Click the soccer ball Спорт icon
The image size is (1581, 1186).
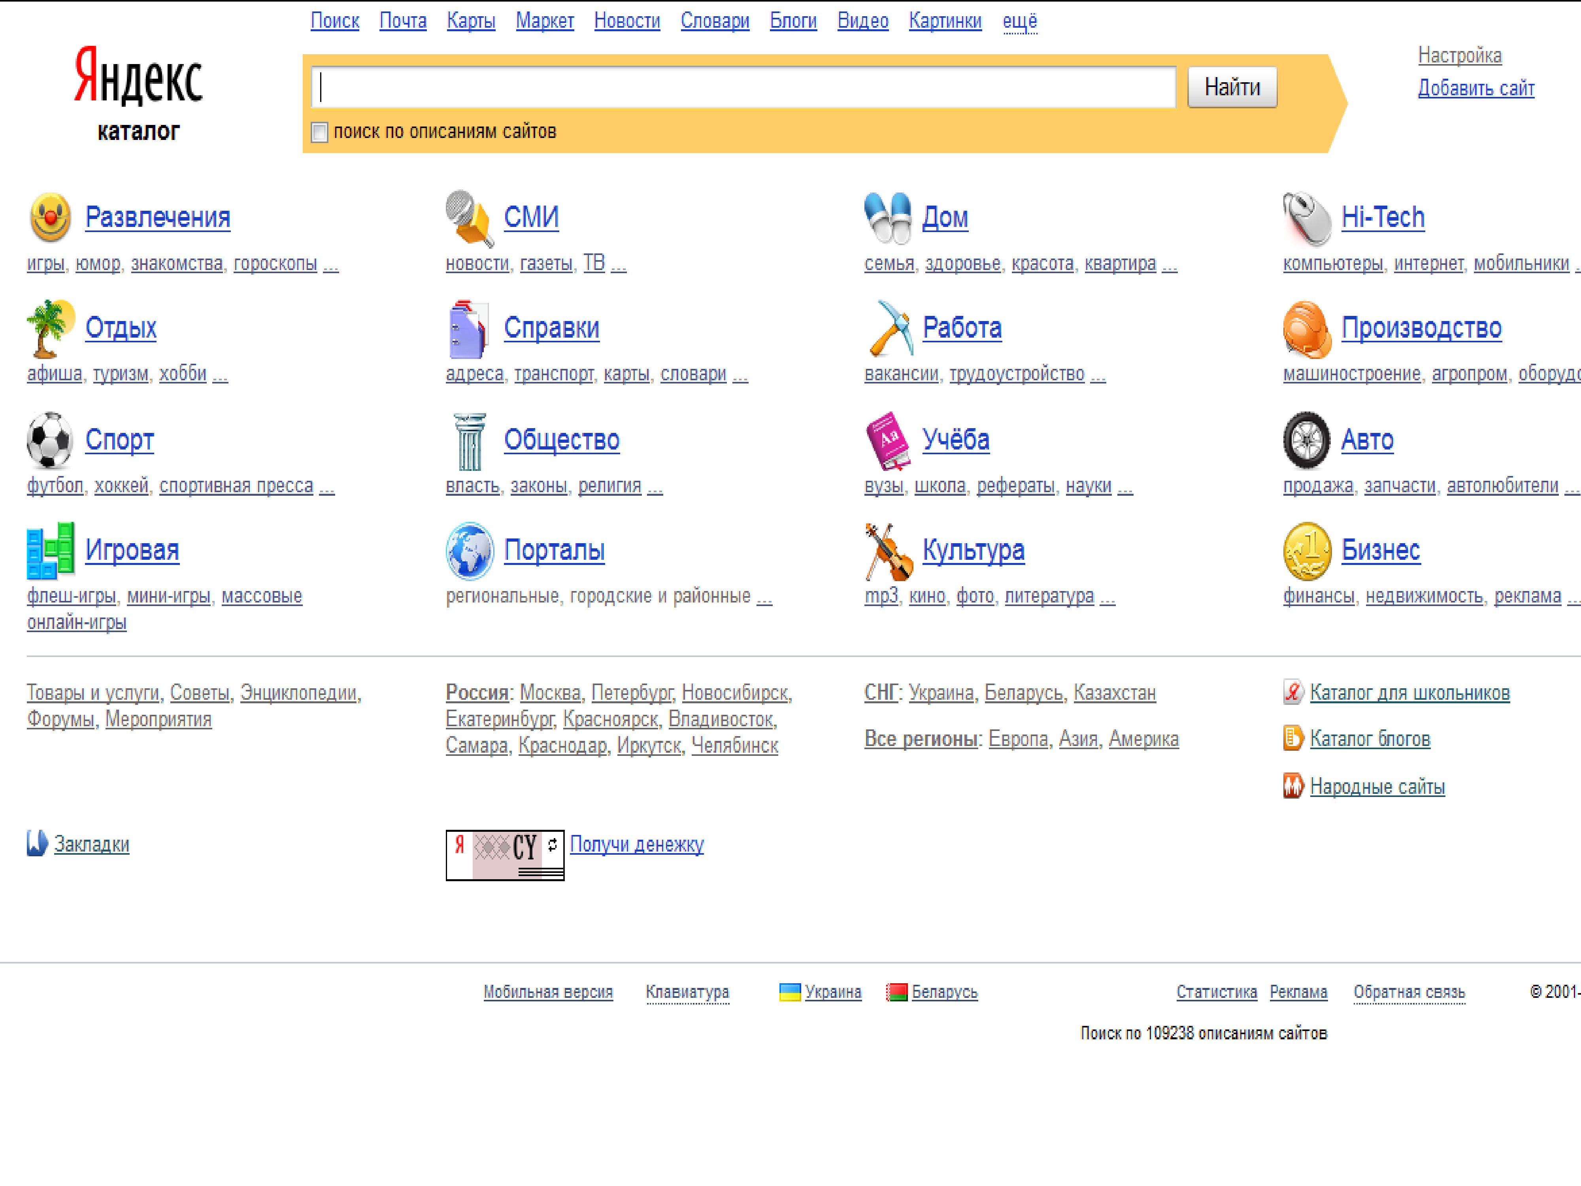coord(49,440)
